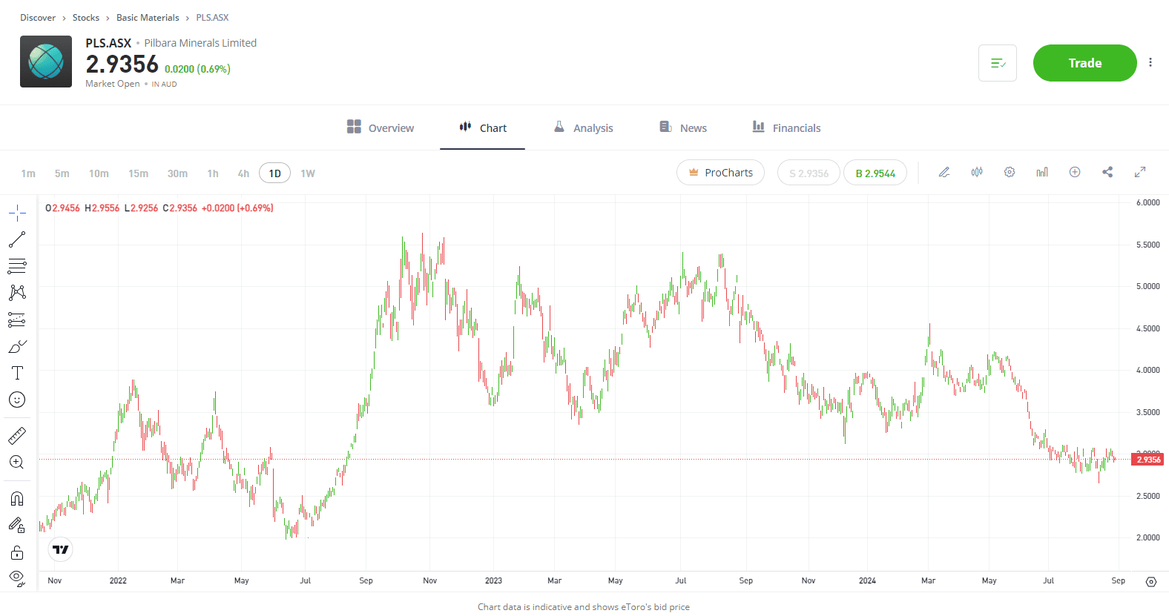Toggle stay in drawing mode

[x=17, y=525]
